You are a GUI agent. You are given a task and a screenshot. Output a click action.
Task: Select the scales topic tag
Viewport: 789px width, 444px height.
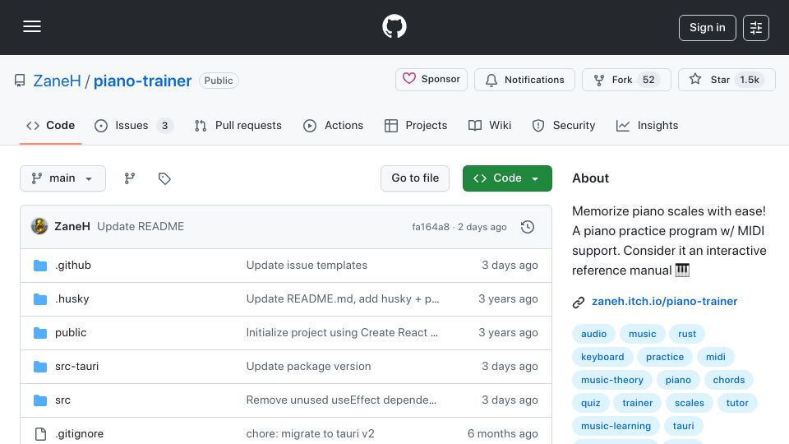click(x=690, y=403)
